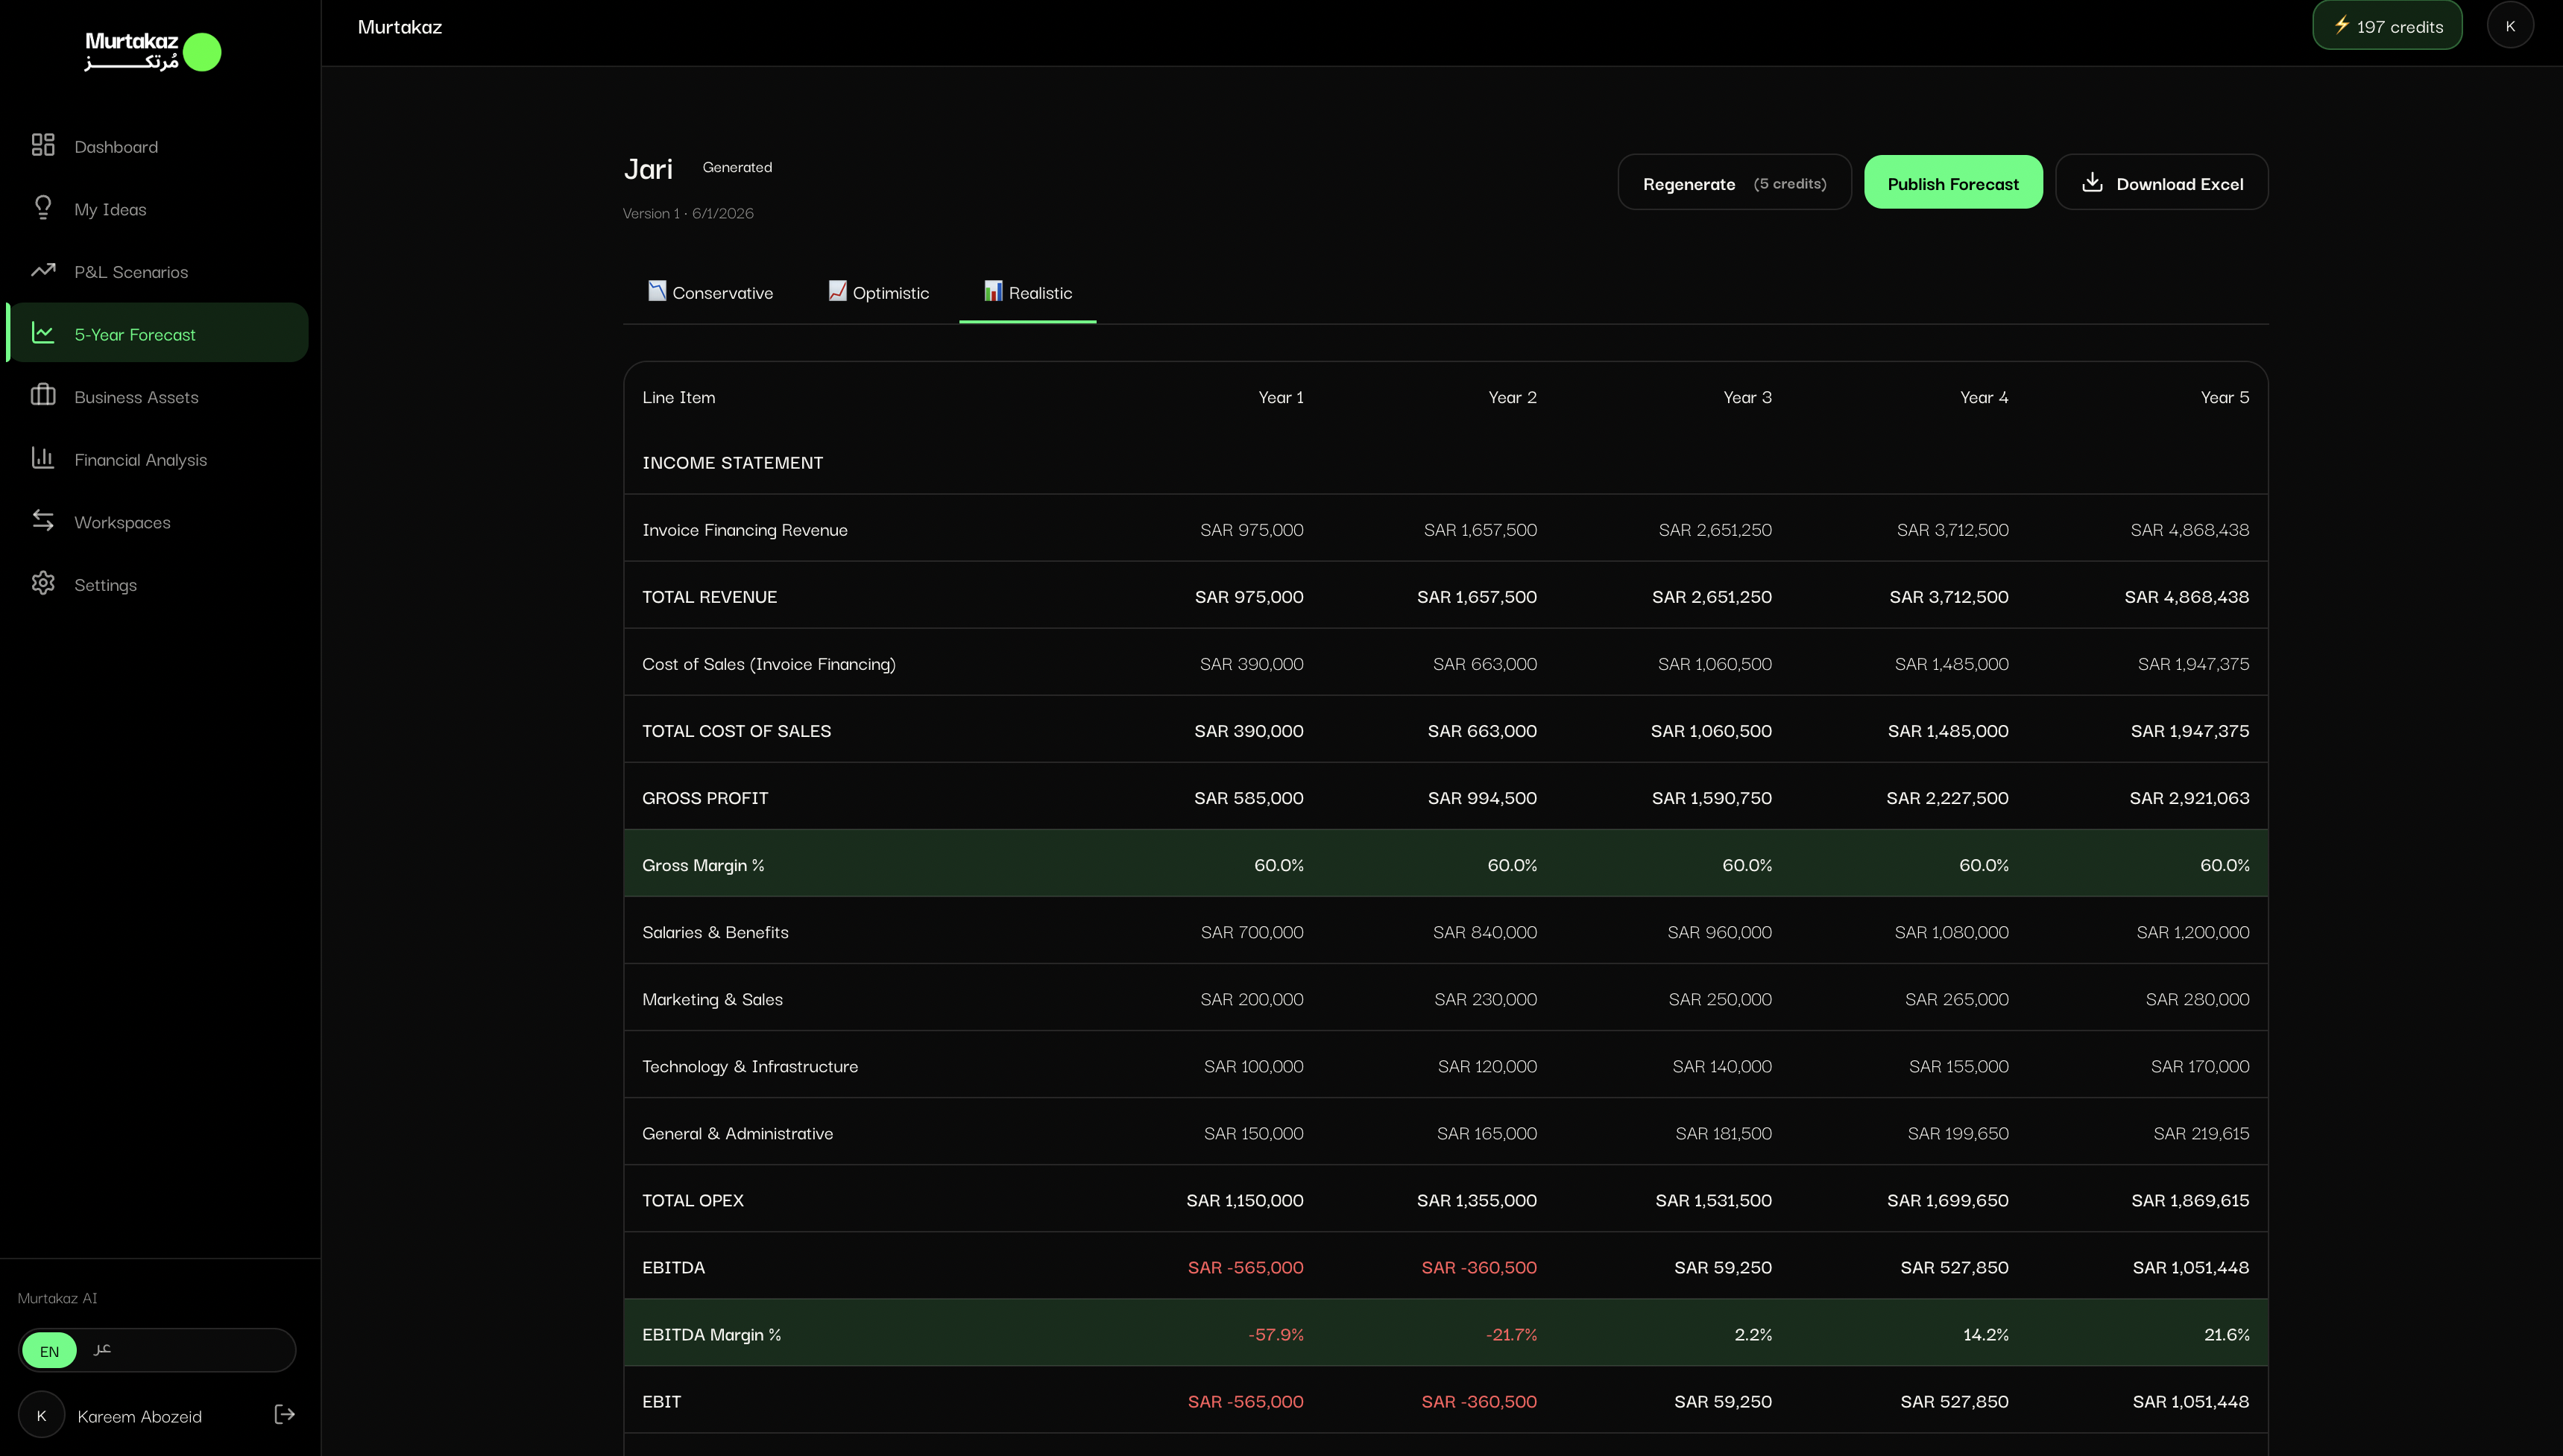
Task: Click Salaries & Benefits Year 4 value SAR 1,080,000
Action: (x=1951, y=932)
